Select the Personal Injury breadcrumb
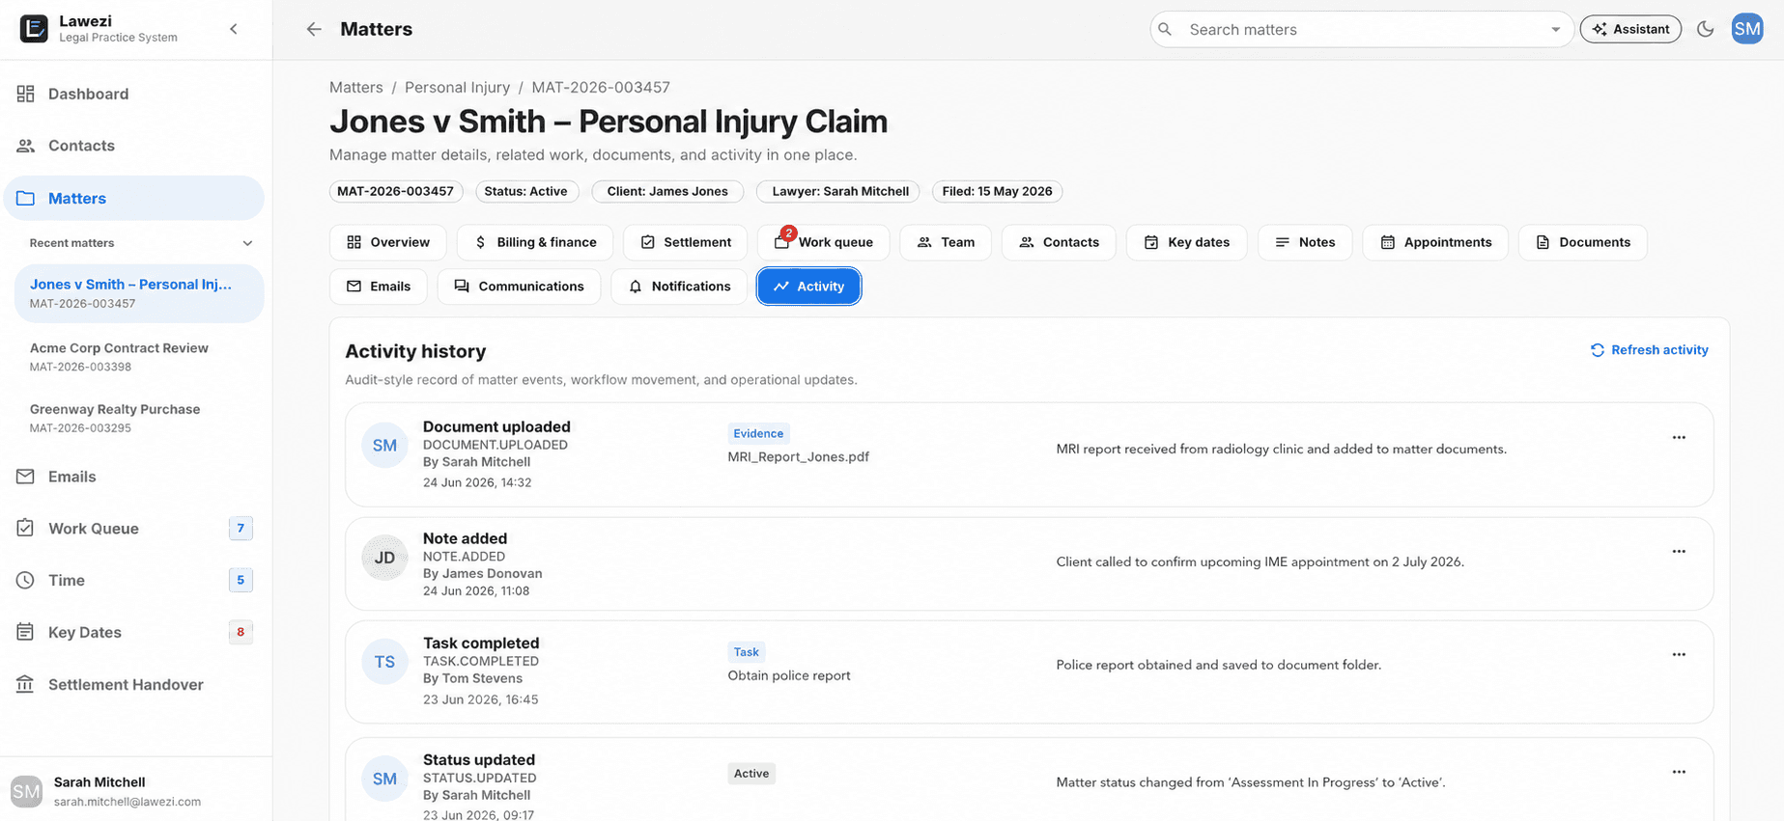Viewport: 1784px width, 821px height. [x=457, y=87]
